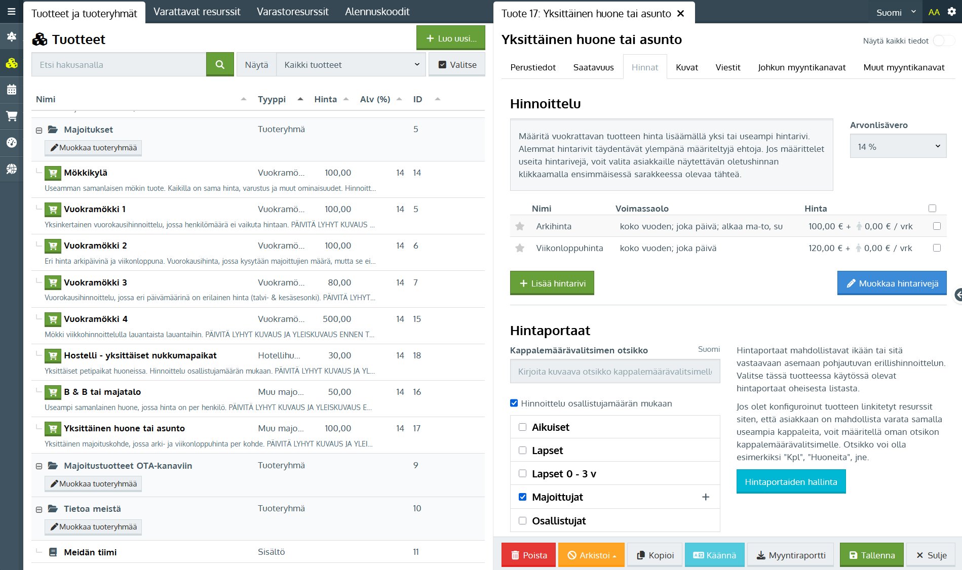Check the Aikuiset checkbox
Screen dimensions: 962x570
coord(522,427)
